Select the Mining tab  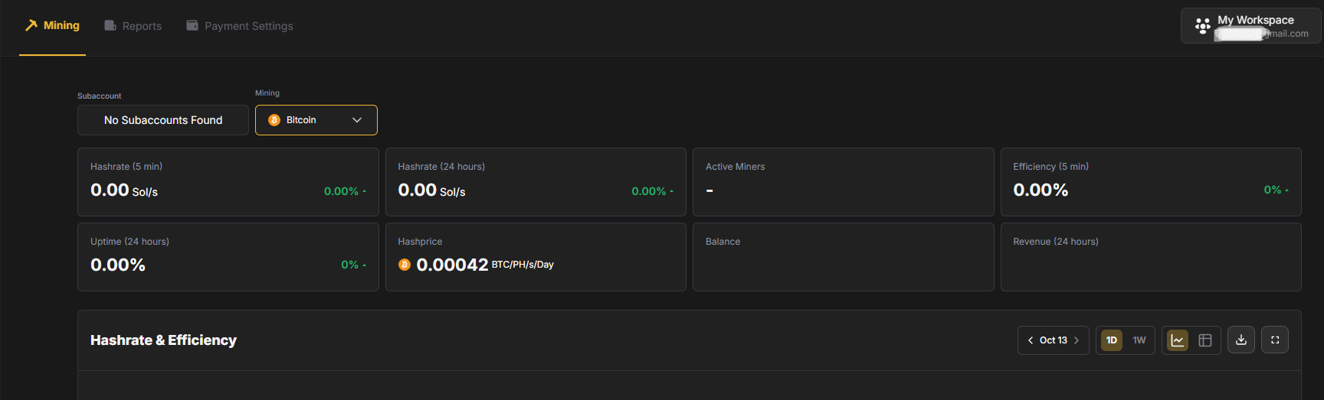coord(52,26)
